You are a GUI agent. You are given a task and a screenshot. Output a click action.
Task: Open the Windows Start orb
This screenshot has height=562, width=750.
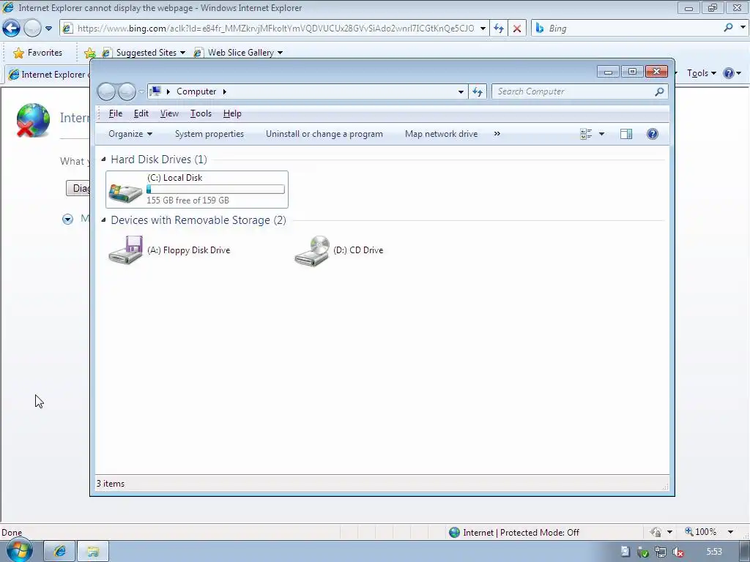pyautogui.click(x=19, y=550)
